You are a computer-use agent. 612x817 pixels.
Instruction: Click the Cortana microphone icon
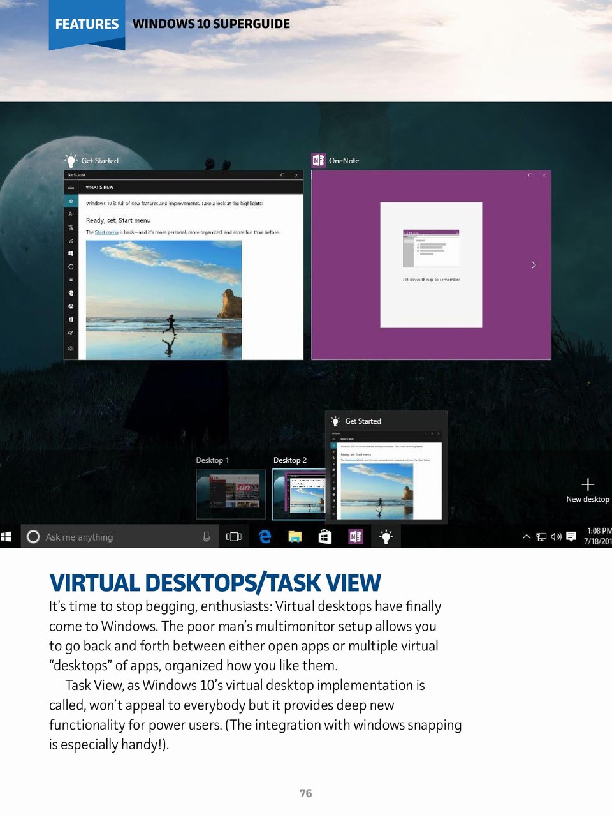[x=206, y=537]
